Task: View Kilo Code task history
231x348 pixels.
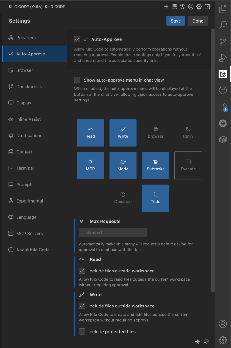Action: click(182, 7)
